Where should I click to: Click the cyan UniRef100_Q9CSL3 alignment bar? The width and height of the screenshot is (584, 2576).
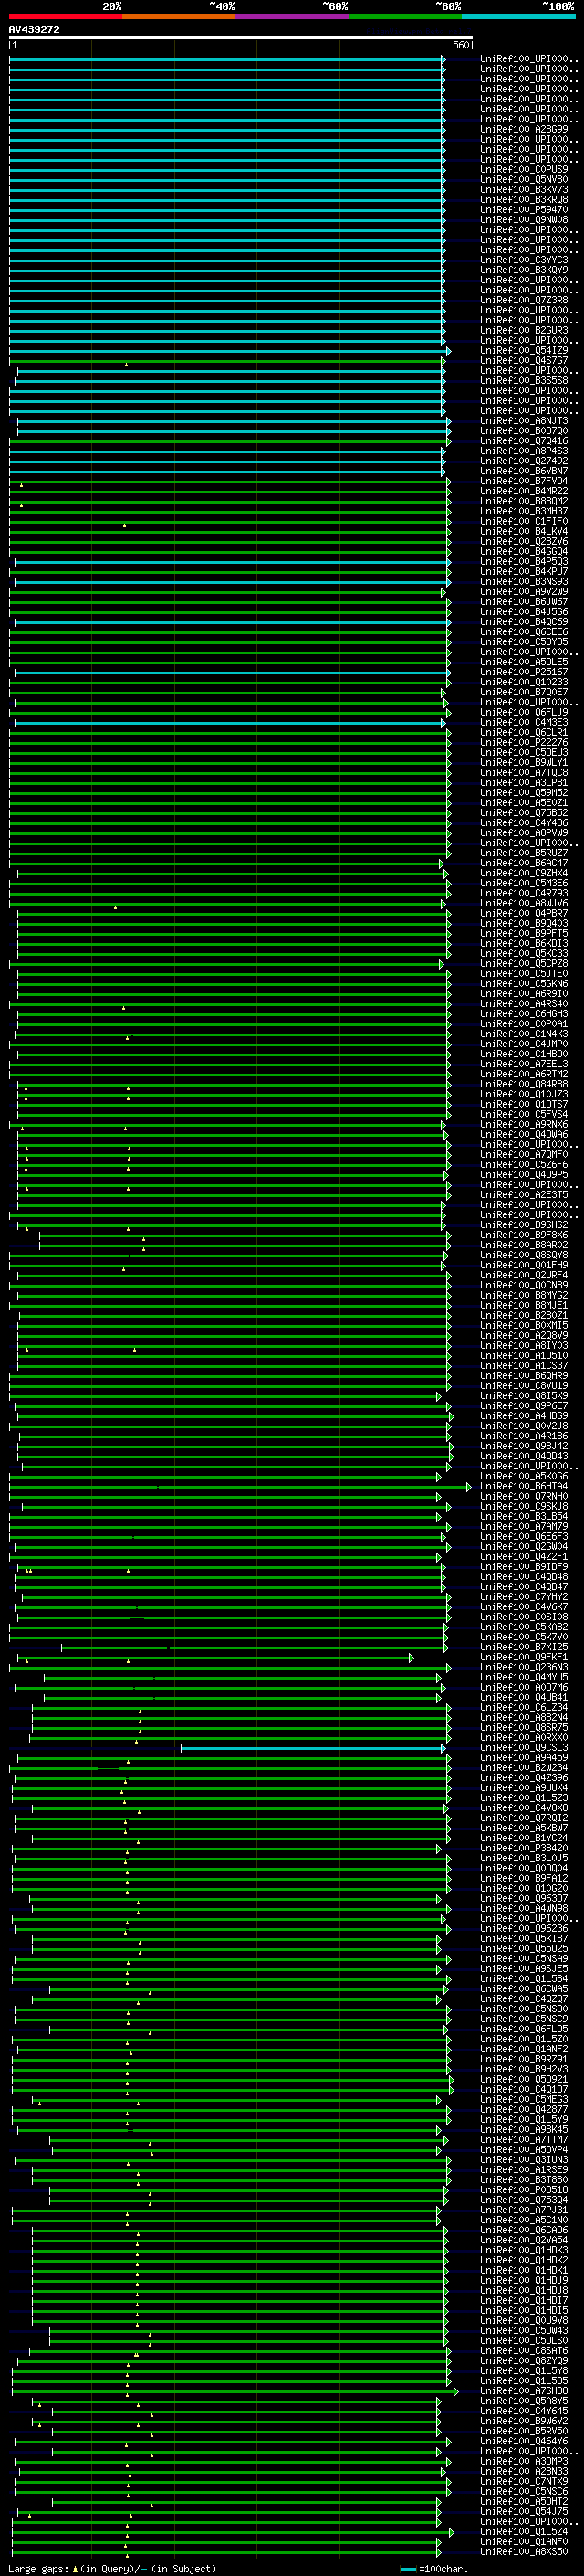311,1749
